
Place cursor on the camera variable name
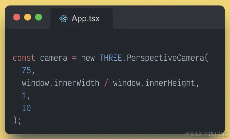click(54, 58)
